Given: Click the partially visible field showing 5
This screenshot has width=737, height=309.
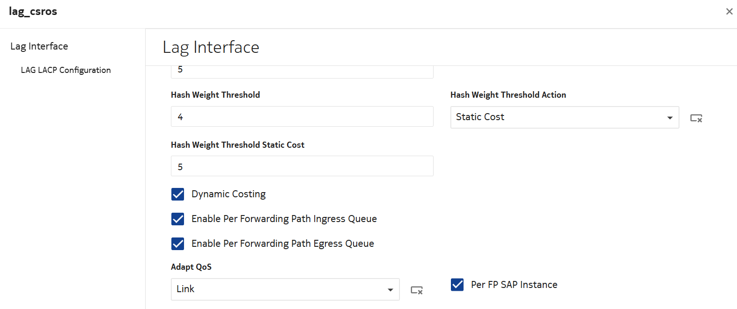Looking at the screenshot, I should 302,71.
